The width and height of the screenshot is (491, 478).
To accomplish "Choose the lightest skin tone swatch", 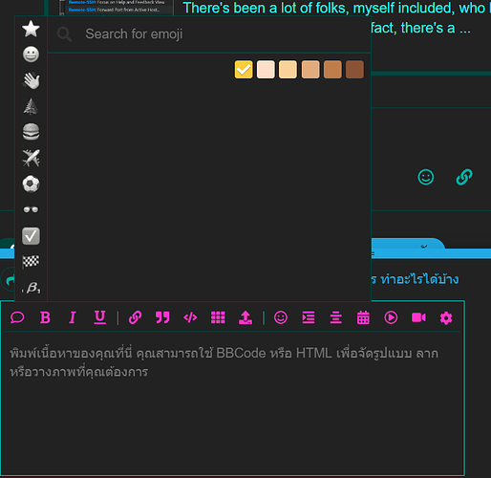I will point(266,70).
